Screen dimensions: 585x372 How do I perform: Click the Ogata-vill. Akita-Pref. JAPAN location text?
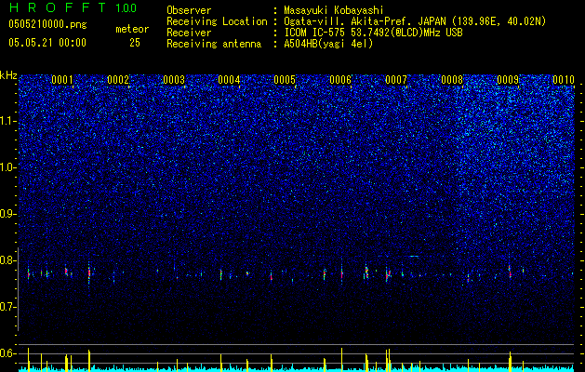pos(415,21)
